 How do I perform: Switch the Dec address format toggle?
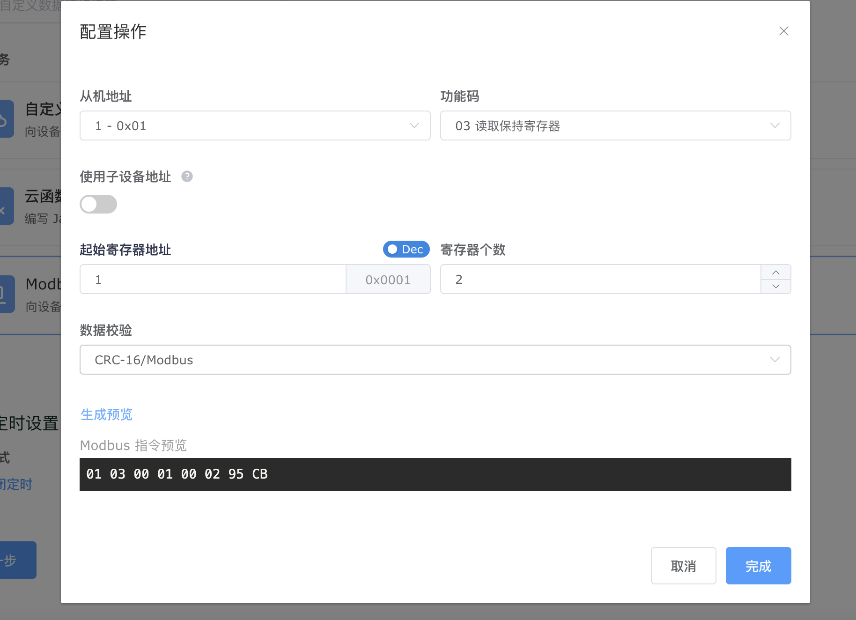pos(406,249)
